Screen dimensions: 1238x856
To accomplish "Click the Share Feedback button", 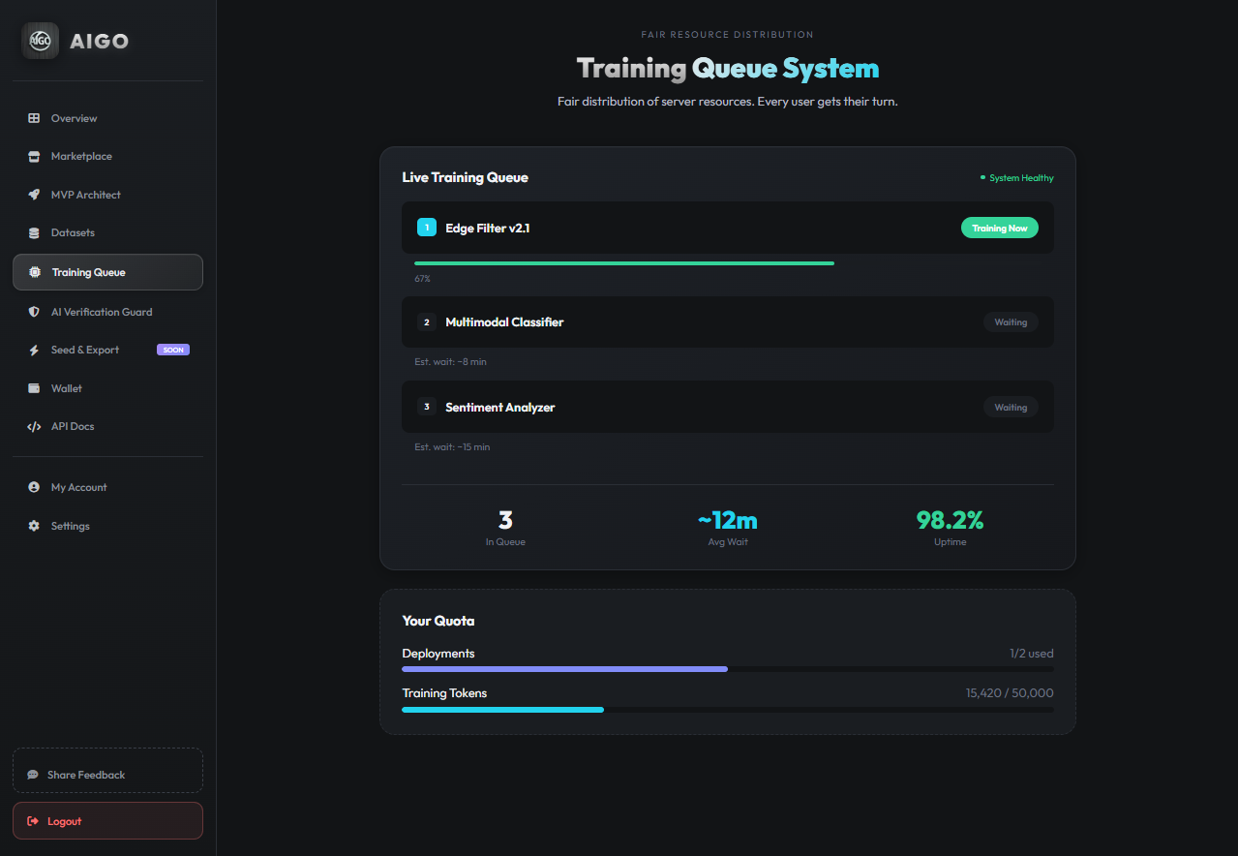I will click(x=107, y=770).
